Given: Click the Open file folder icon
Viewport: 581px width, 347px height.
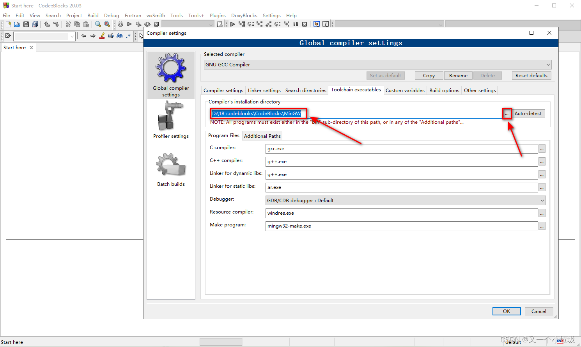Looking at the screenshot, I should click(x=17, y=24).
